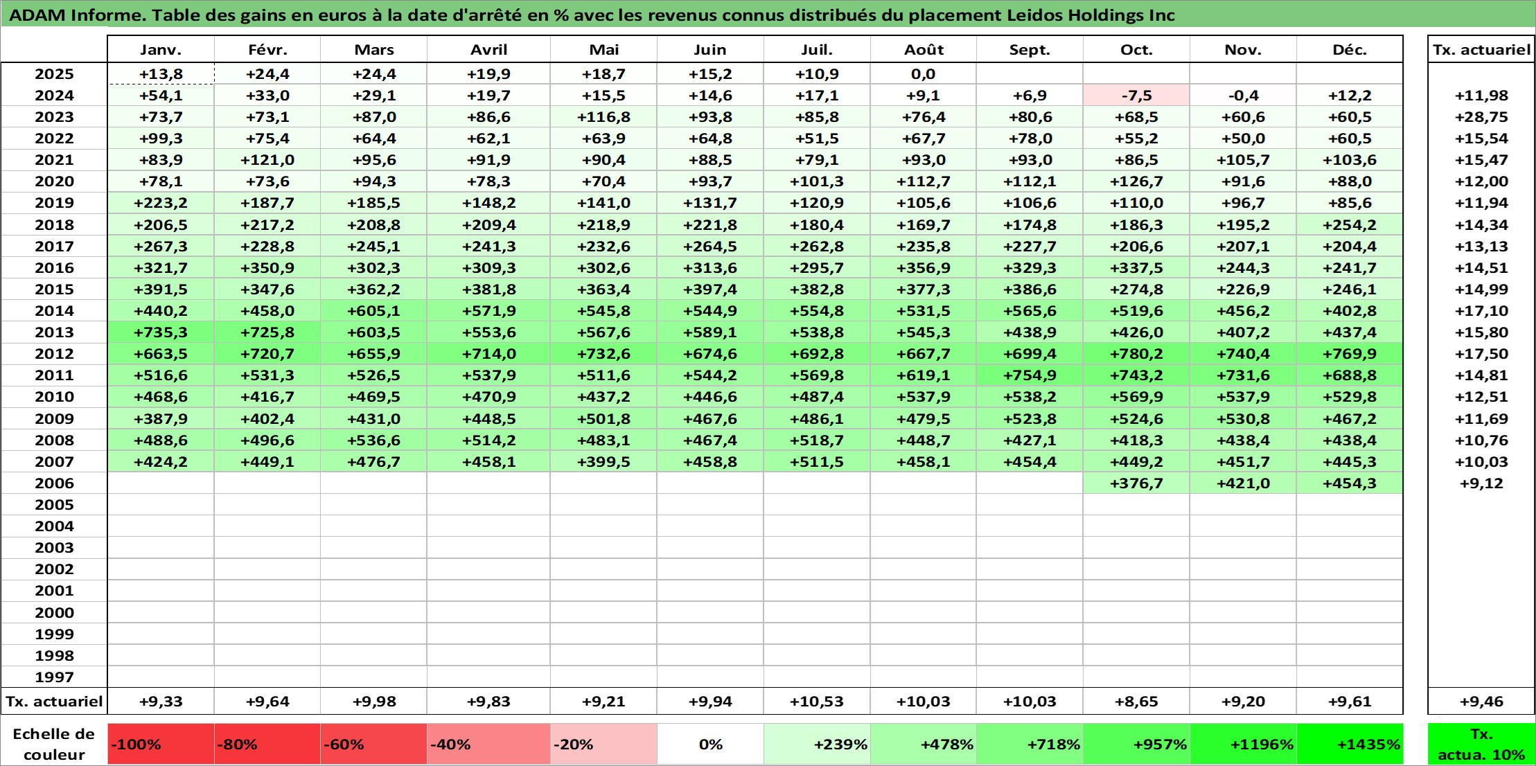The width and height of the screenshot is (1536, 766).
Task: Click the cell with value +13,8
Action: [x=161, y=74]
